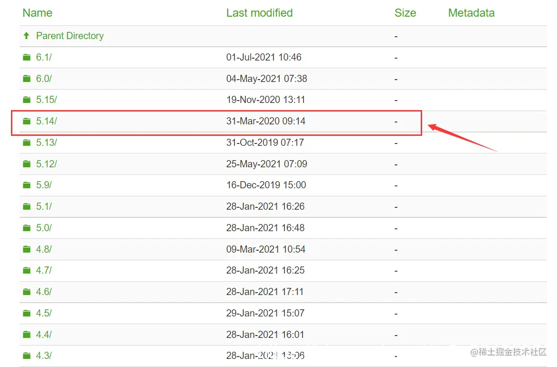
Task: Click the folder icon for 5.12/
Action: click(27, 164)
